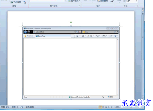
Task: Click the printer icon in the IE picture
Action: point(91,36)
